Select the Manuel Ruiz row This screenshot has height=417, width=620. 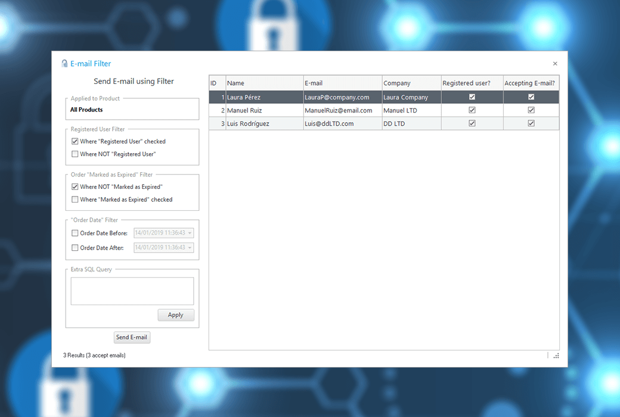click(264, 110)
